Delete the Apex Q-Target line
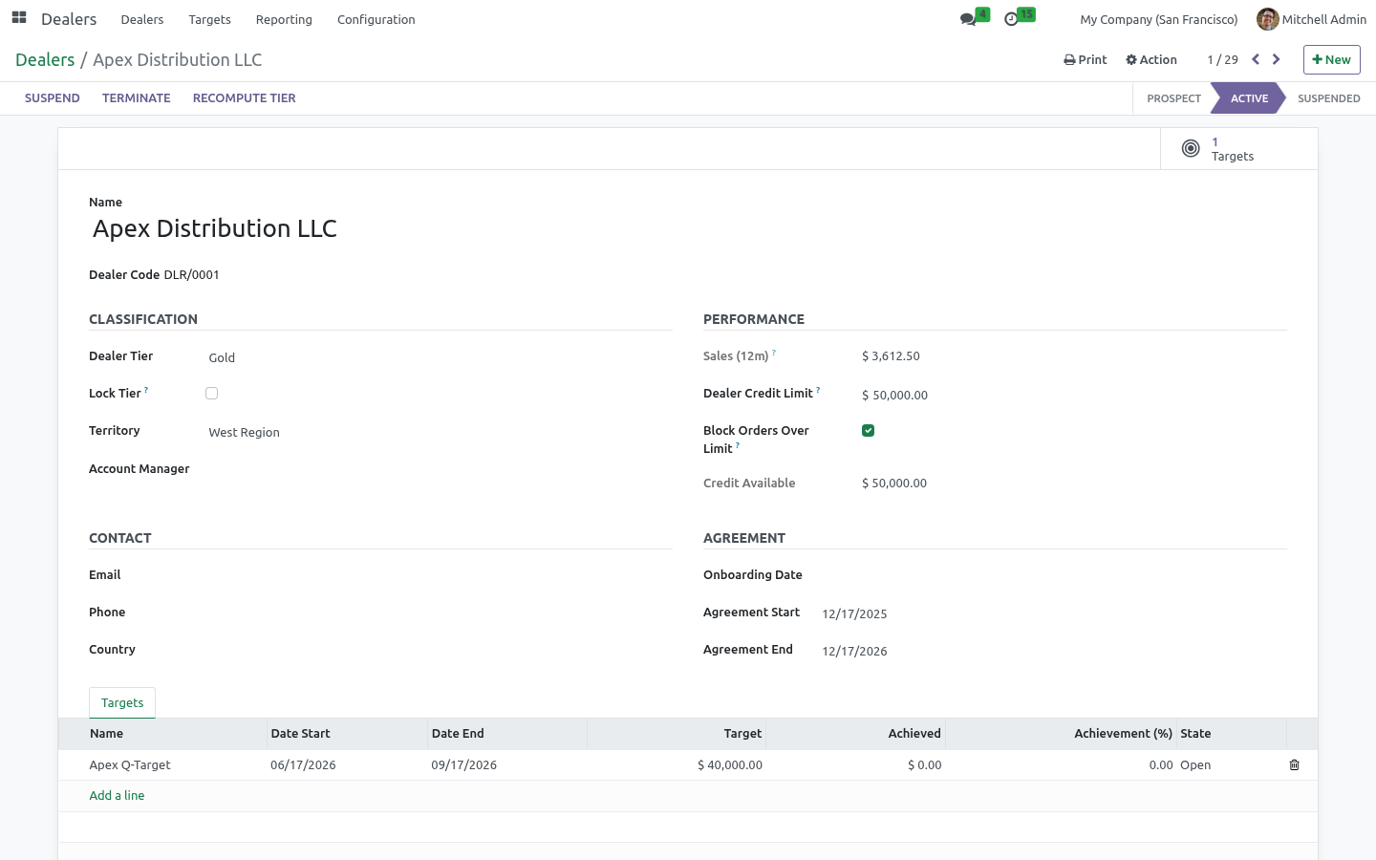1376x860 pixels. (x=1295, y=764)
